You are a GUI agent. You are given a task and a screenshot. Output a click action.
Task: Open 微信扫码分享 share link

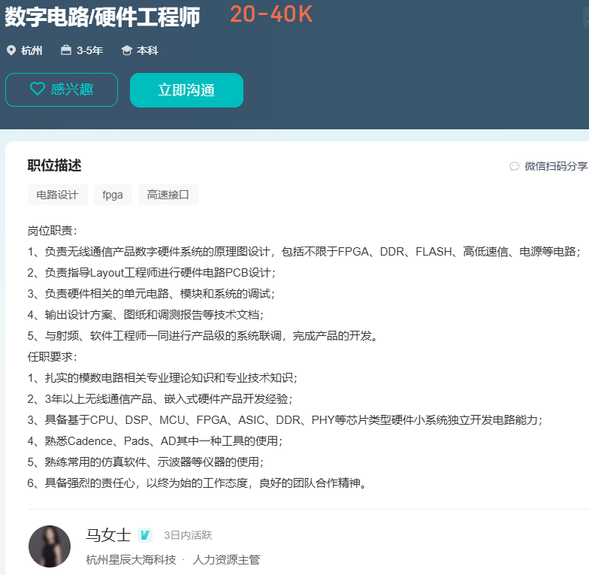(x=555, y=166)
